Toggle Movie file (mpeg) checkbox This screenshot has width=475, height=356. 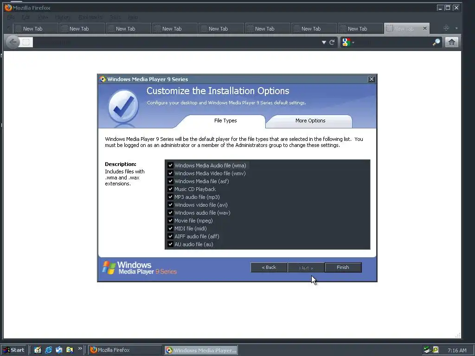coord(170,220)
